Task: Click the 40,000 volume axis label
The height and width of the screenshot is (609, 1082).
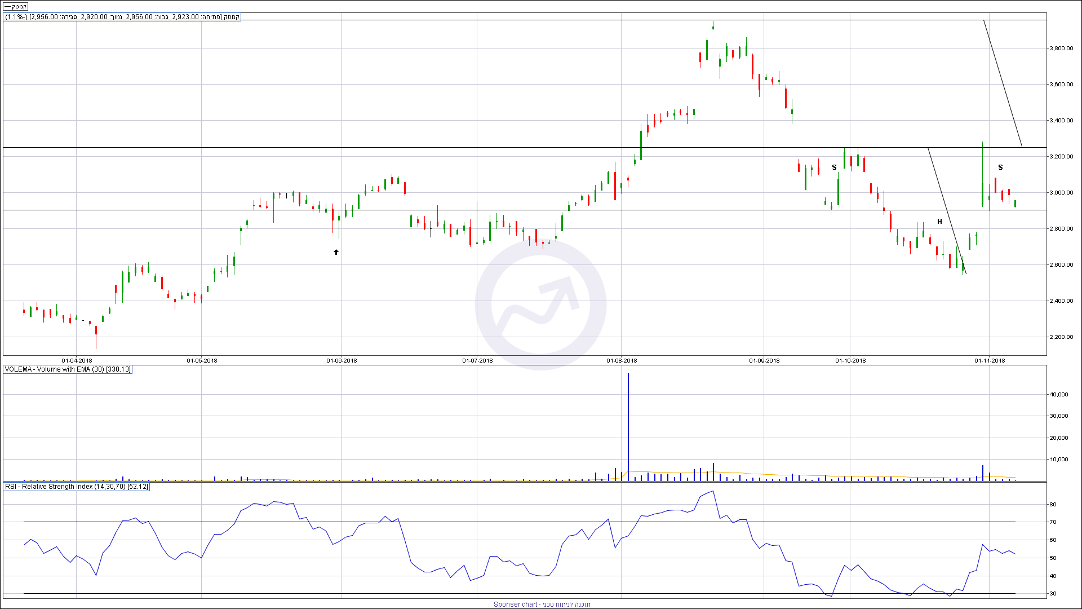Action: tap(1058, 395)
